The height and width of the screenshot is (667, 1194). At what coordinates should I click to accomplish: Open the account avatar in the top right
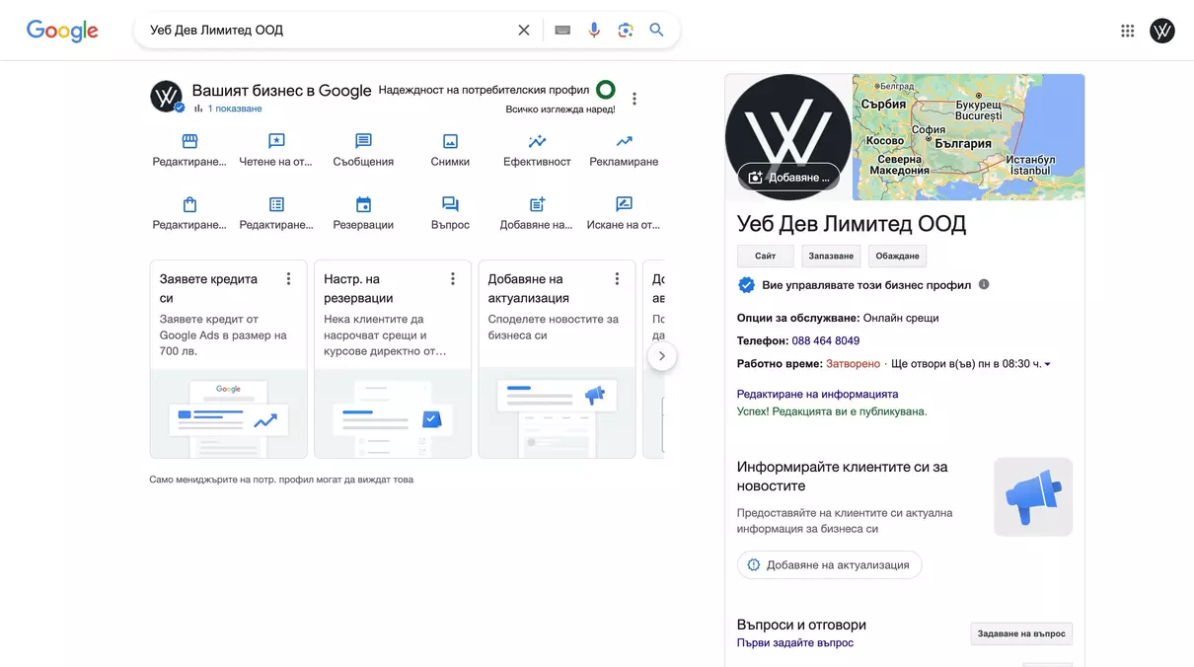[1162, 31]
